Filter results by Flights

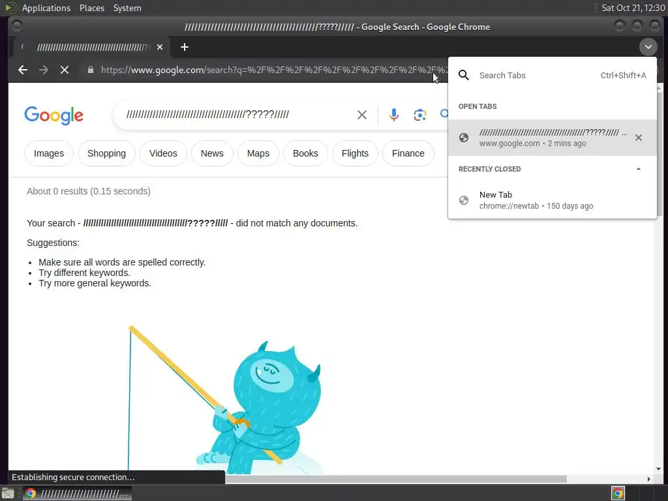[355, 153]
